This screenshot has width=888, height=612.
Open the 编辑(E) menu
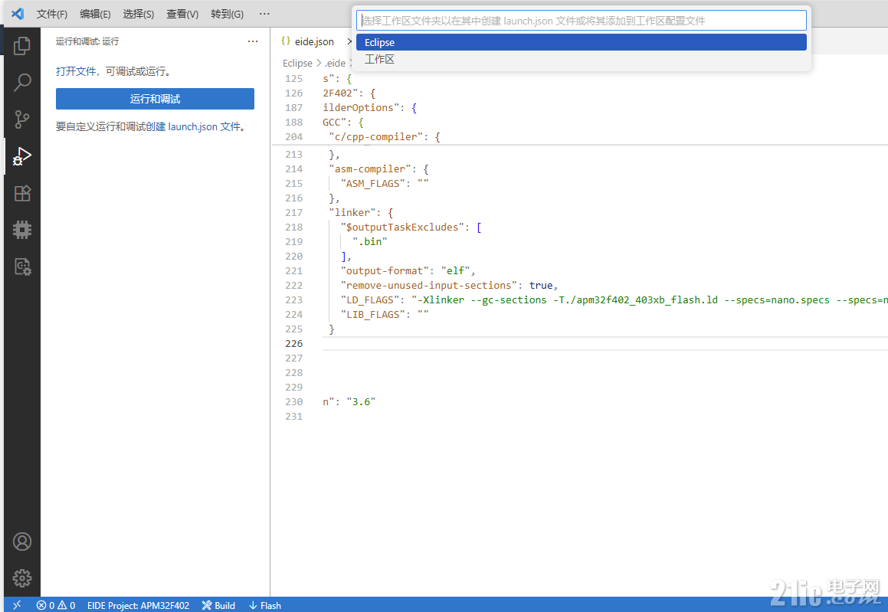pyautogui.click(x=95, y=14)
